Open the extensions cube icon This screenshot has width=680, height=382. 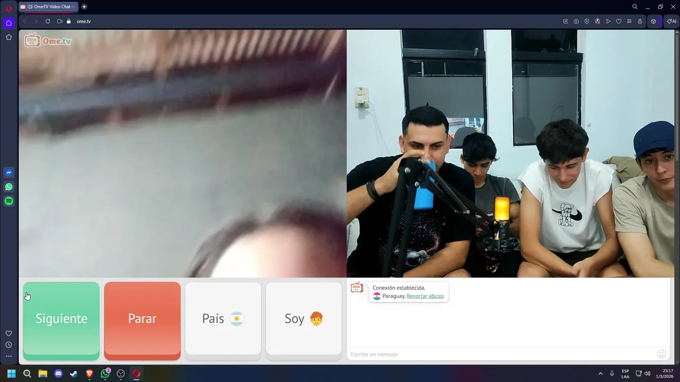click(653, 21)
